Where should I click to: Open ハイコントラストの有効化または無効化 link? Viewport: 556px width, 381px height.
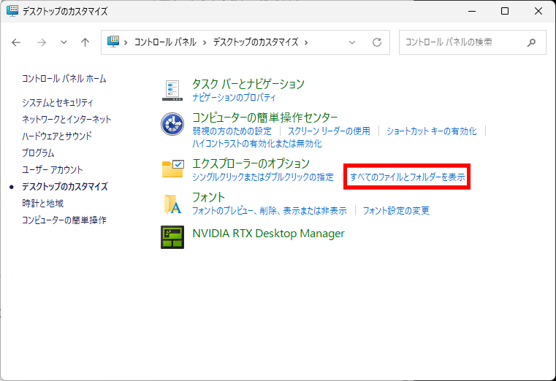(257, 144)
